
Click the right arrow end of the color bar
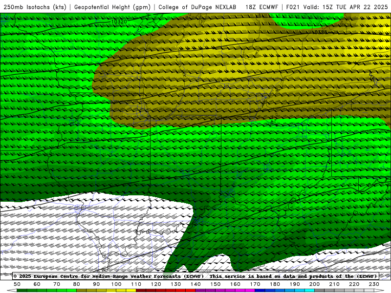[379, 291]
